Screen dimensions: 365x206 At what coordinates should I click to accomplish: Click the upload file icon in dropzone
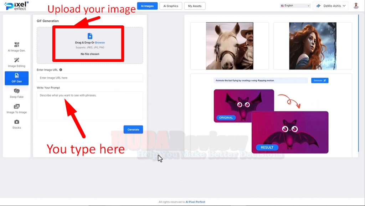pyautogui.click(x=90, y=36)
